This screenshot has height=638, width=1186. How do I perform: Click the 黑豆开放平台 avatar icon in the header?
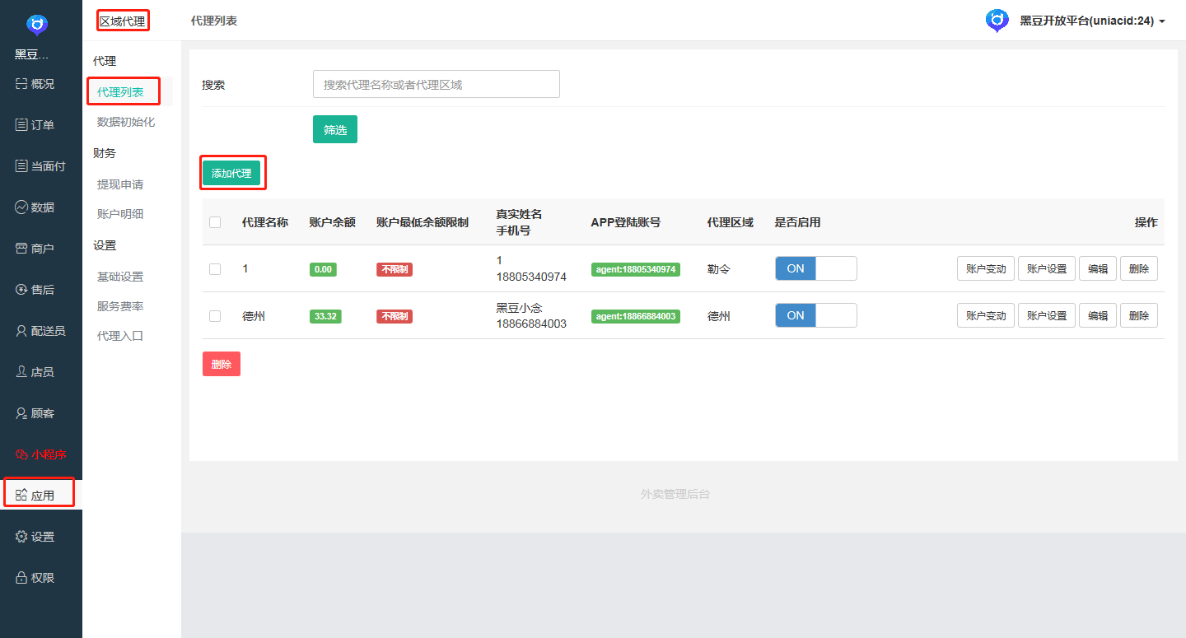click(997, 21)
